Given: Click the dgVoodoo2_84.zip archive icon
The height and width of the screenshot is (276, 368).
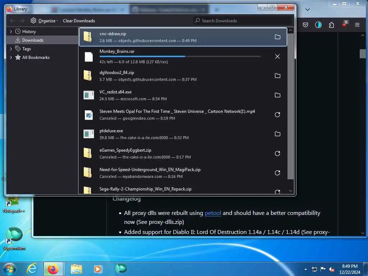Looking at the screenshot, I should coord(88,75).
